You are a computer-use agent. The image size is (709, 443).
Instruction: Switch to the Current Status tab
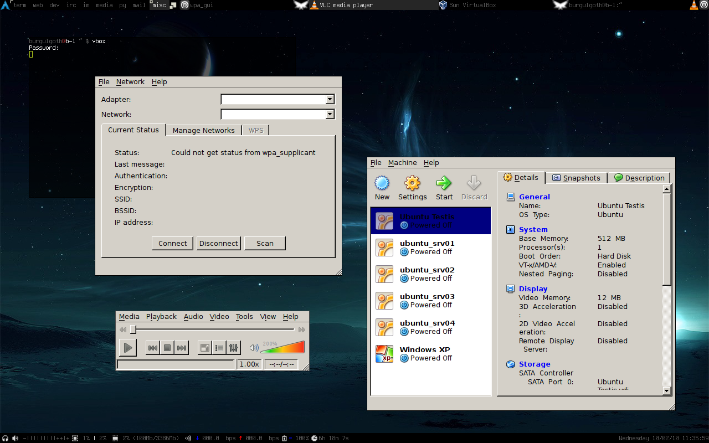click(133, 130)
